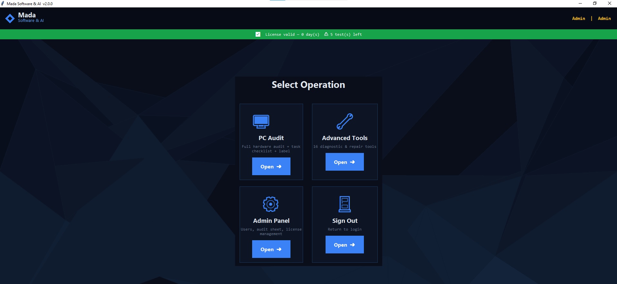Click the tests-left warning triangle icon
The width and height of the screenshot is (617, 284).
[x=326, y=34]
